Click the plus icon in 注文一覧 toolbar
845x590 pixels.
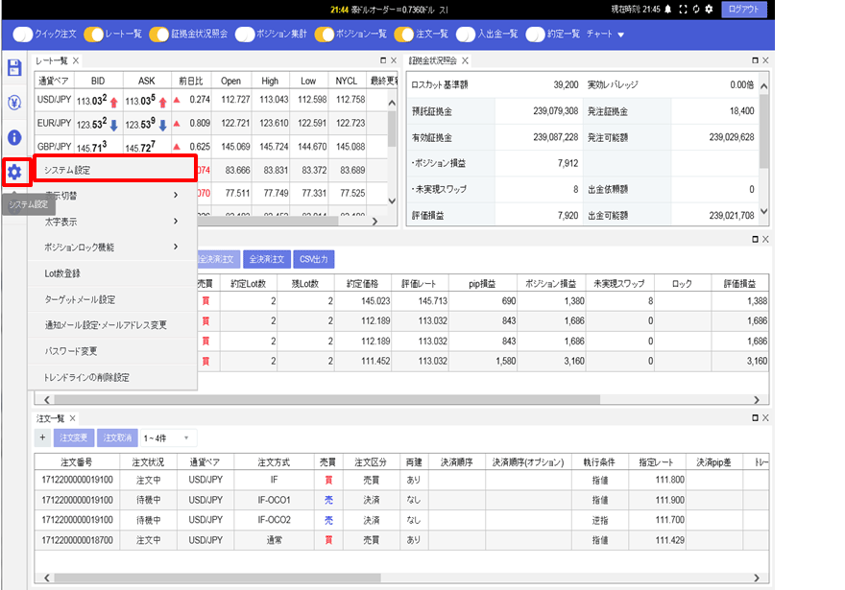pyautogui.click(x=42, y=437)
